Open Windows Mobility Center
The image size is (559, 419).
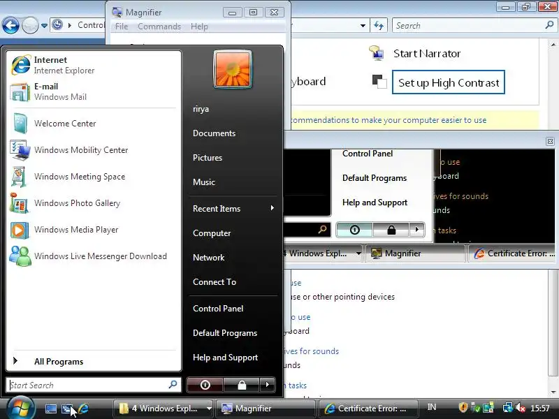pyautogui.click(x=94, y=150)
